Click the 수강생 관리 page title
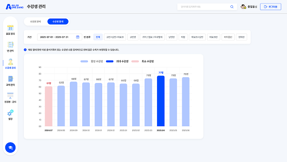 pos(36,7)
